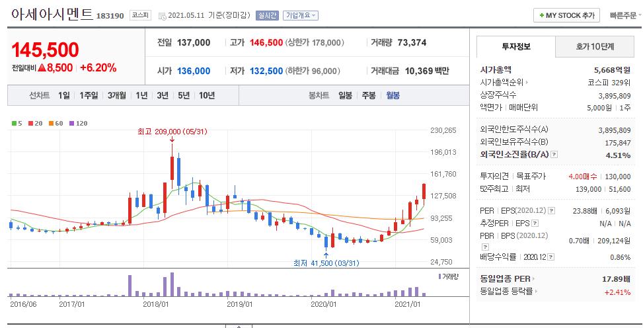The width and height of the screenshot is (643, 328).
Task: Click red 20-day moving average legend marker
Action: pos(31,123)
